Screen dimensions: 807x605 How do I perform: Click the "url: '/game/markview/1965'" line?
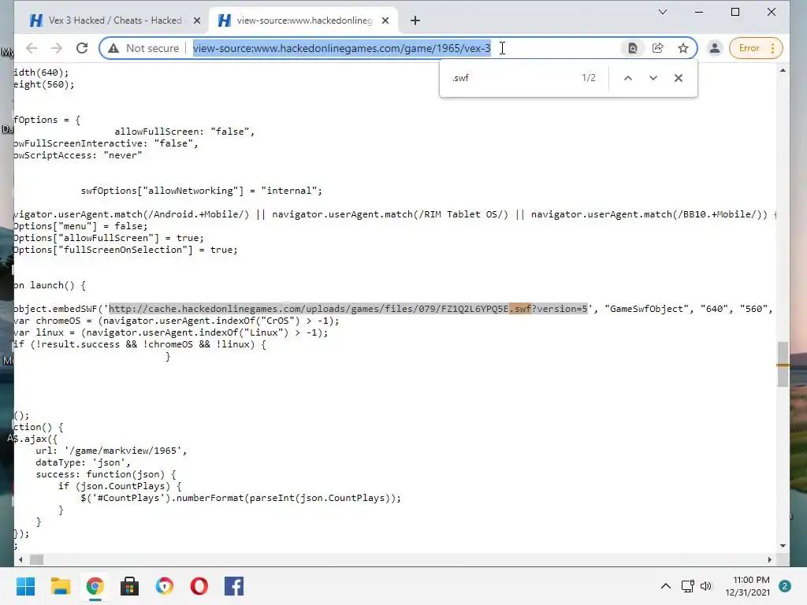pos(111,451)
